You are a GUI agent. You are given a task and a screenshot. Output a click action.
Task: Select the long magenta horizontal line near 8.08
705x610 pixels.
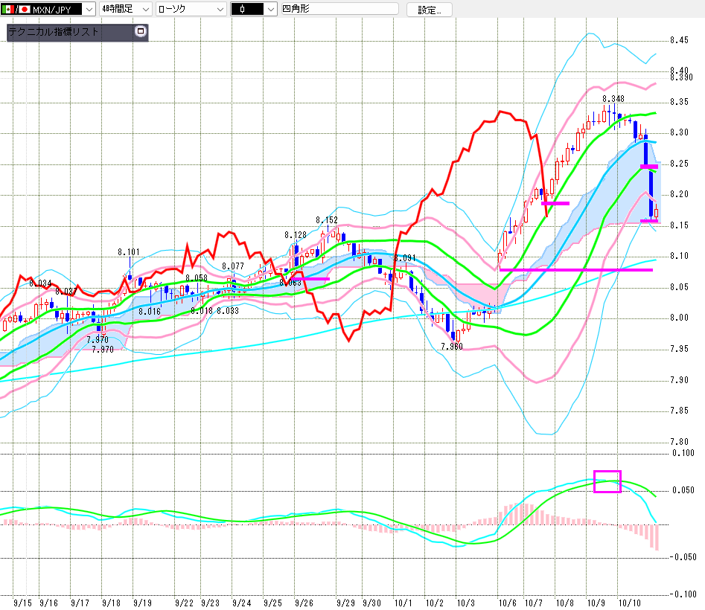point(575,269)
